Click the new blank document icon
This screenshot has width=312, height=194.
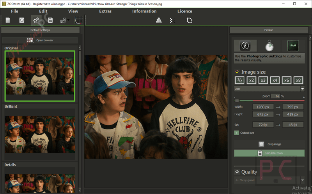[x=7, y=20]
